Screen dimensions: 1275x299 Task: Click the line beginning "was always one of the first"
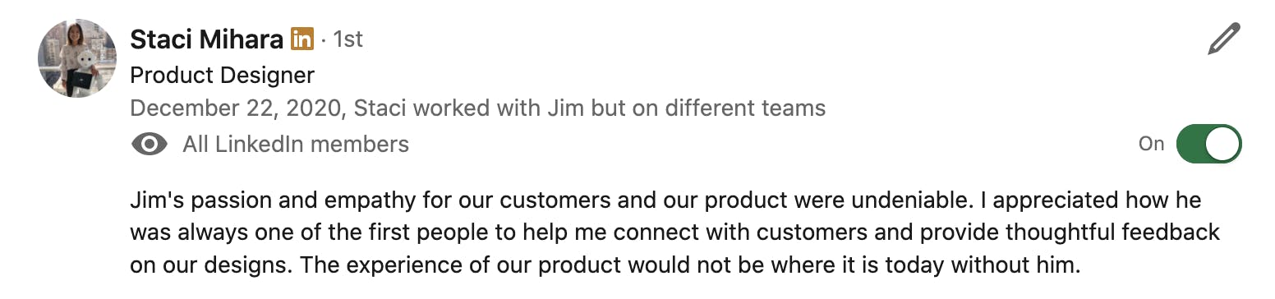pyautogui.click(x=674, y=232)
